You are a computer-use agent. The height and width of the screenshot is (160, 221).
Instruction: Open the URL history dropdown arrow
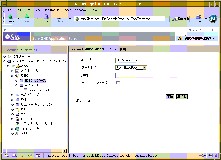pyautogui.click(x=167, y=19)
